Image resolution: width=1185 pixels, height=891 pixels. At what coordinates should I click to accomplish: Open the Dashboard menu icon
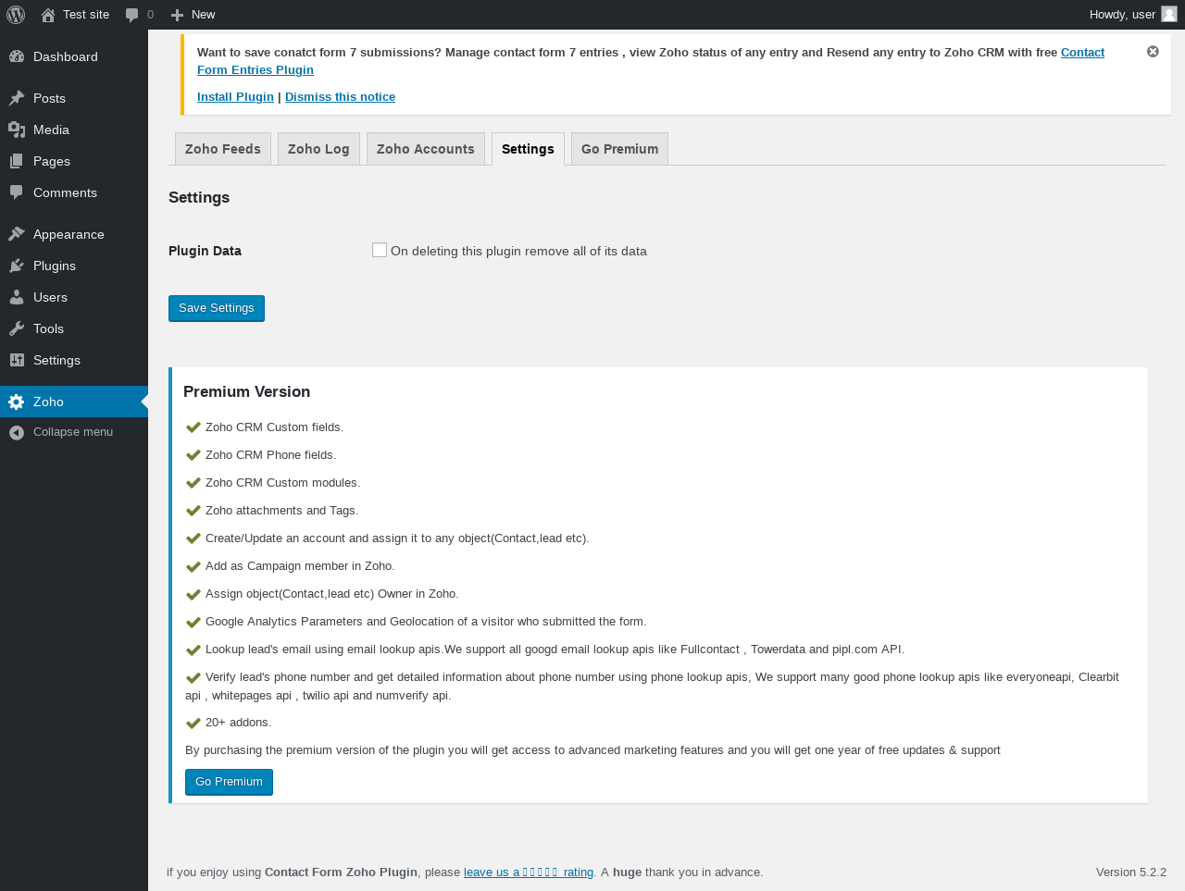[17, 56]
